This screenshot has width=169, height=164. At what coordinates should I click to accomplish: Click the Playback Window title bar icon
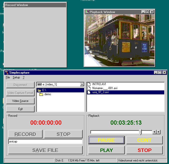(87, 12)
